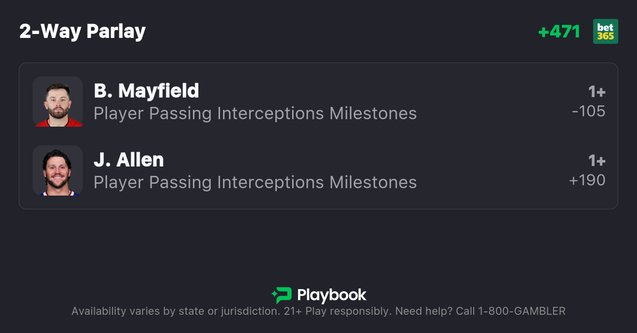
Task: Click the availability disclaimer text
Action: (x=175, y=311)
